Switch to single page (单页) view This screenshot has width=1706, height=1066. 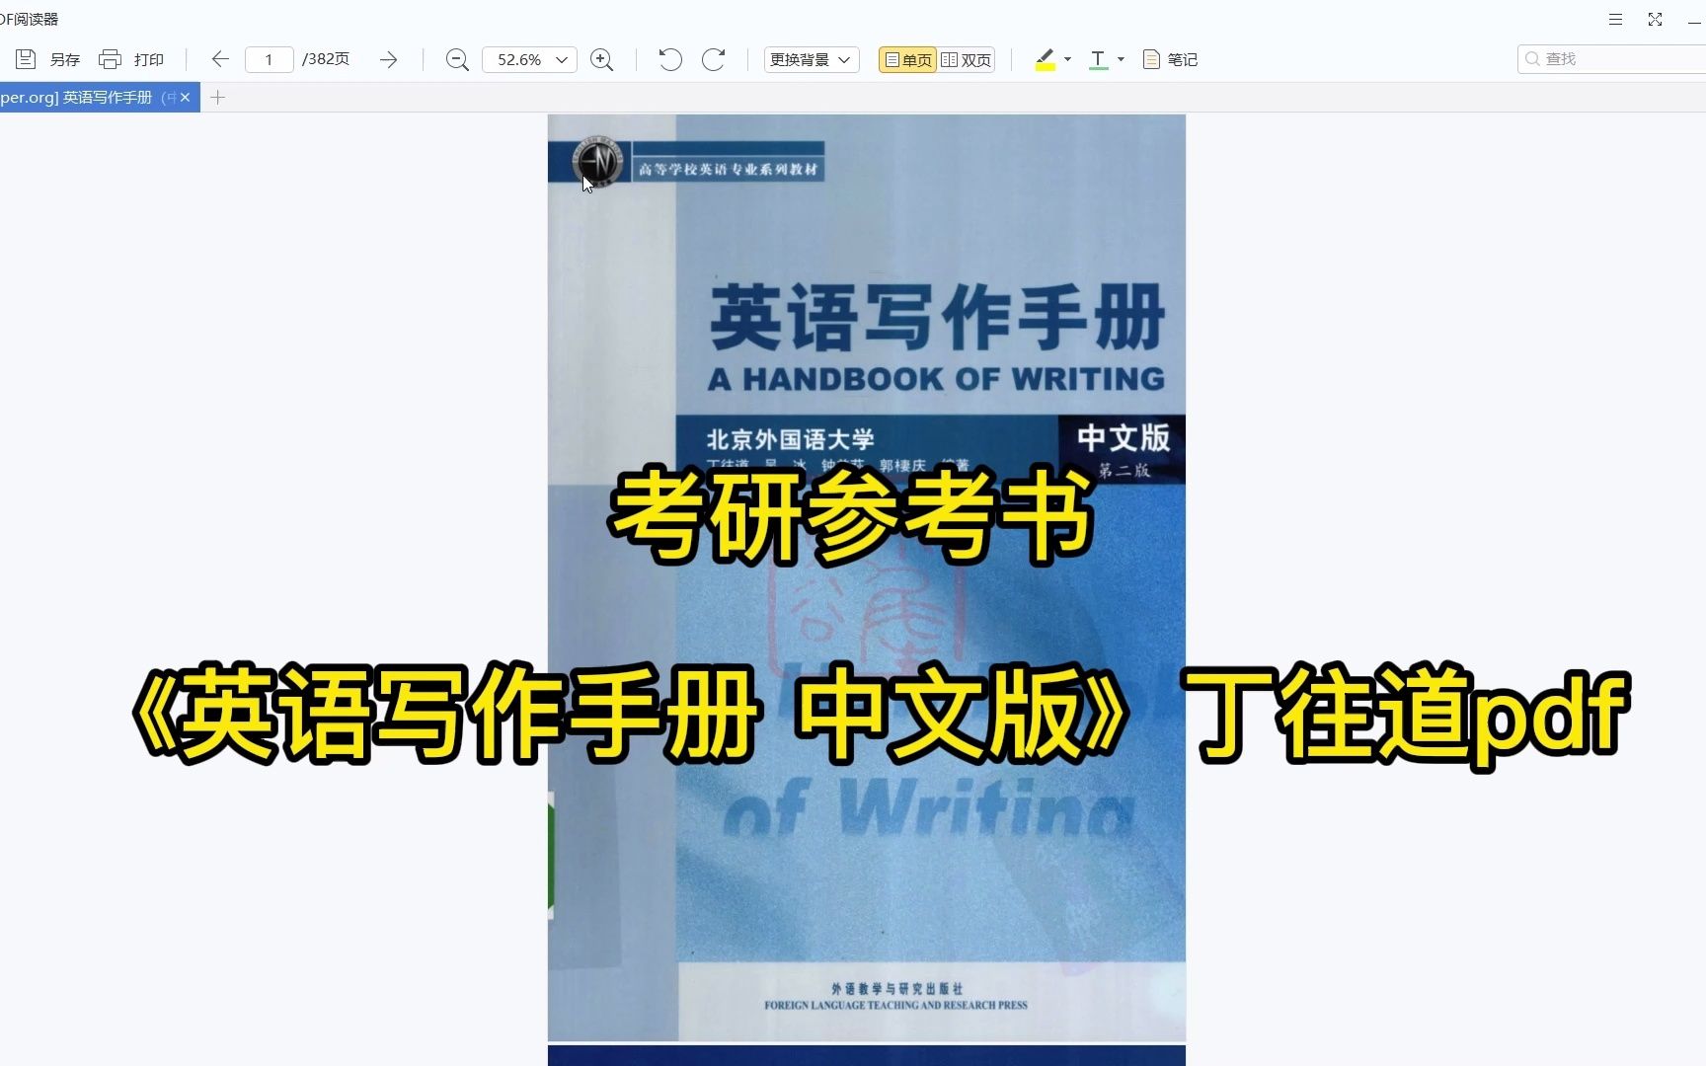(907, 59)
